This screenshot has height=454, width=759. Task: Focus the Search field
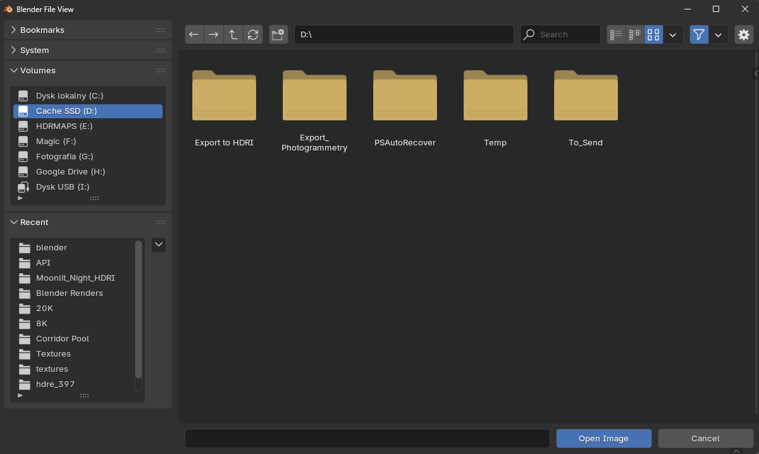tap(560, 35)
